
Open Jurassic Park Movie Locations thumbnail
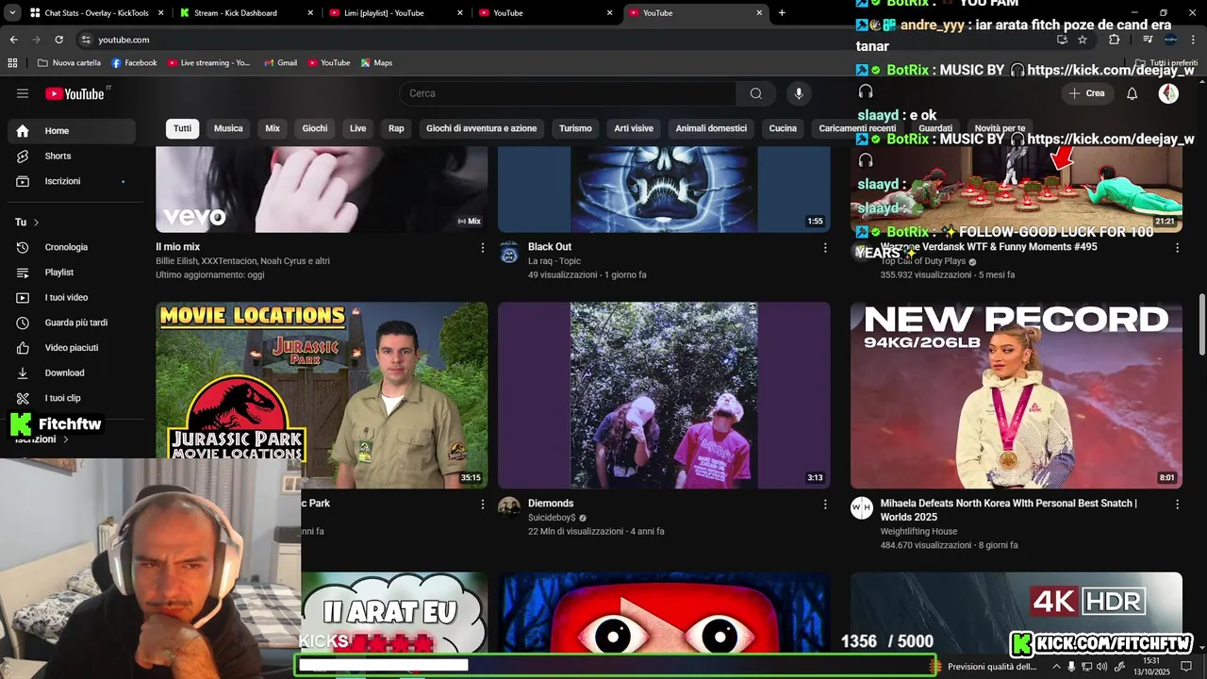[x=322, y=395]
